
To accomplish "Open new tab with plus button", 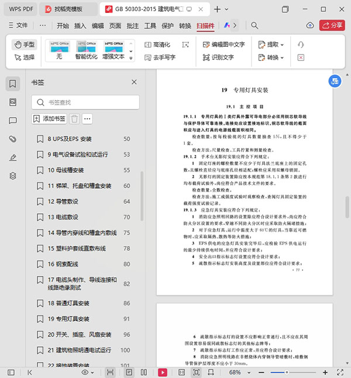I will [217, 9].
